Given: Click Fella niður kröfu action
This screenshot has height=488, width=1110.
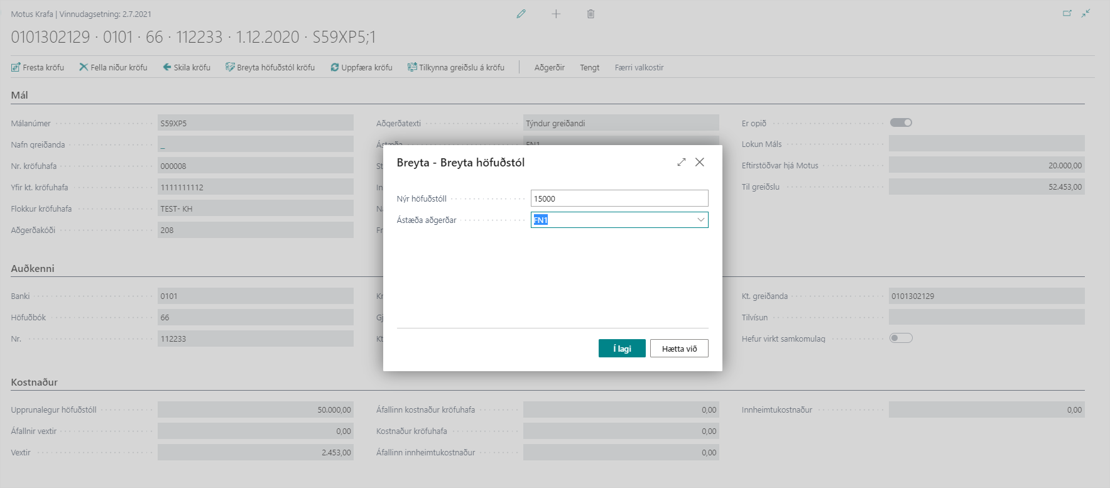Looking at the screenshot, I should pyautogui.click(x=113, y=67).
